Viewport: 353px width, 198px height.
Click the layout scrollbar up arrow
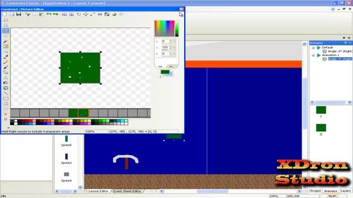[304, 44]
